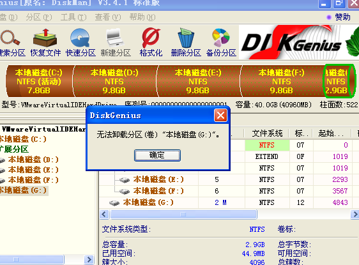Click the 删除分区 delete partition trash icon

pos(186,38)
